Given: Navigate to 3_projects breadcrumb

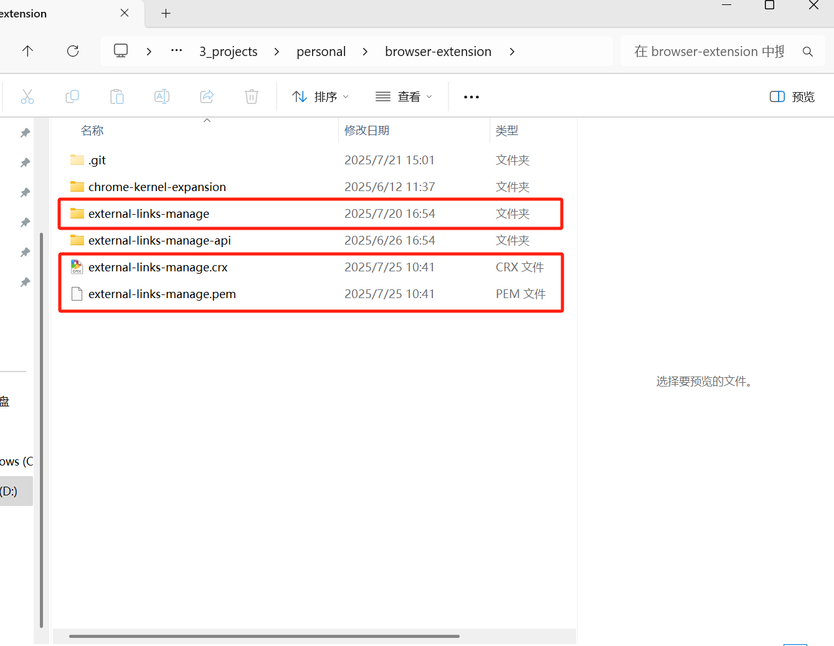Looking at the screenshot, I should click(228, 52).
